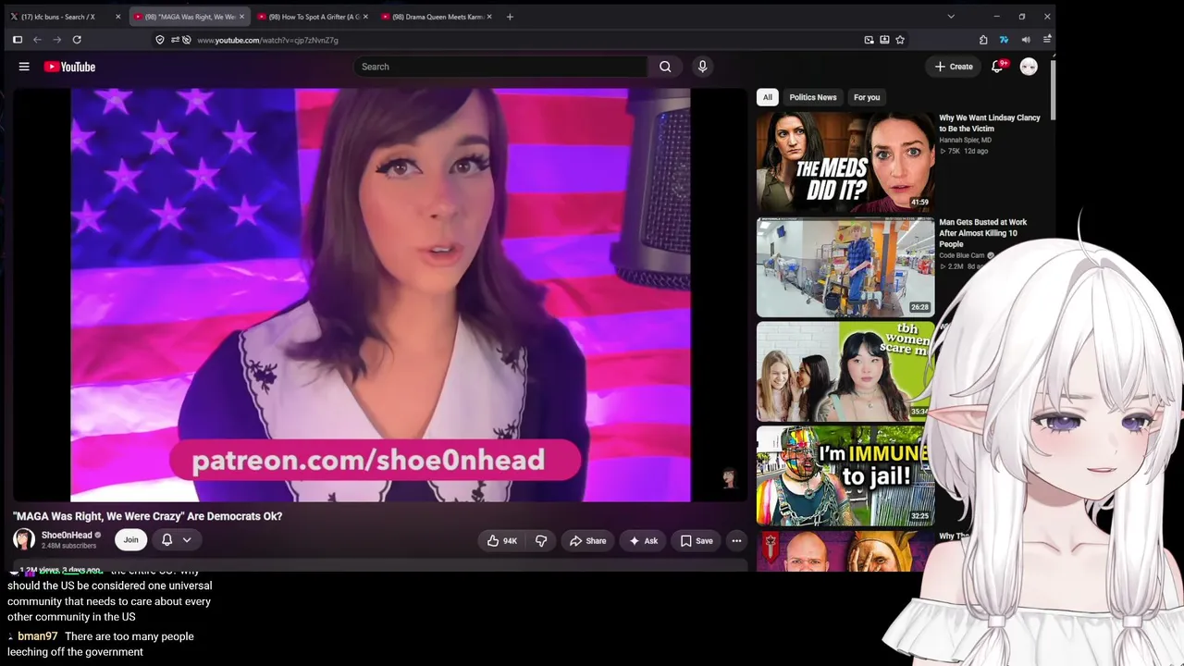
Task: Click the shield tracking protection icon
Action: pos(160,40)
